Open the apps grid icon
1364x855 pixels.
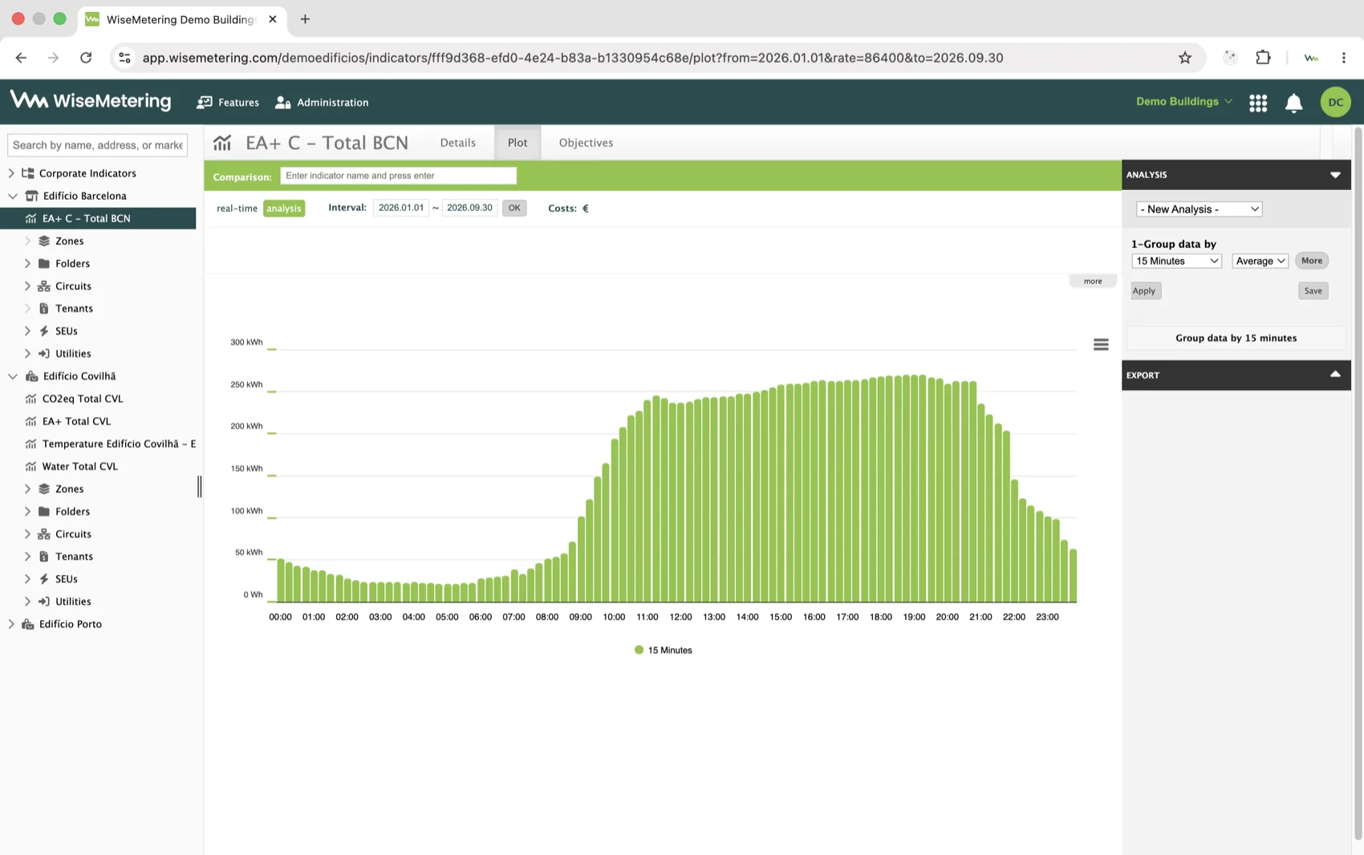(x=1258, y=103)
